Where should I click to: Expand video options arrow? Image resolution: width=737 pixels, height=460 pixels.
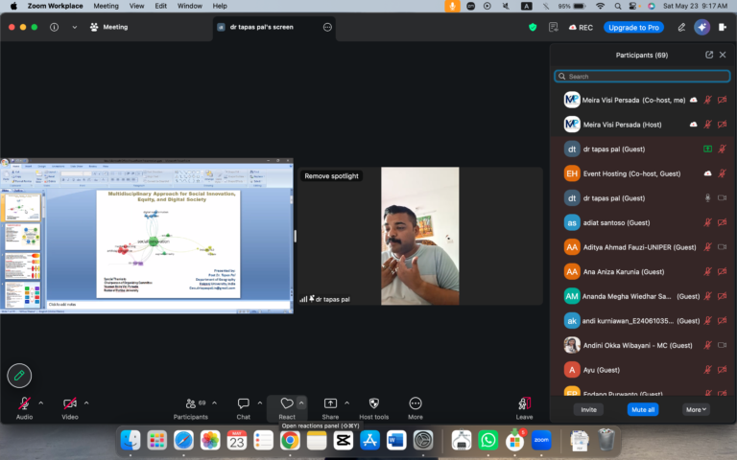click(x=86, y=402)
